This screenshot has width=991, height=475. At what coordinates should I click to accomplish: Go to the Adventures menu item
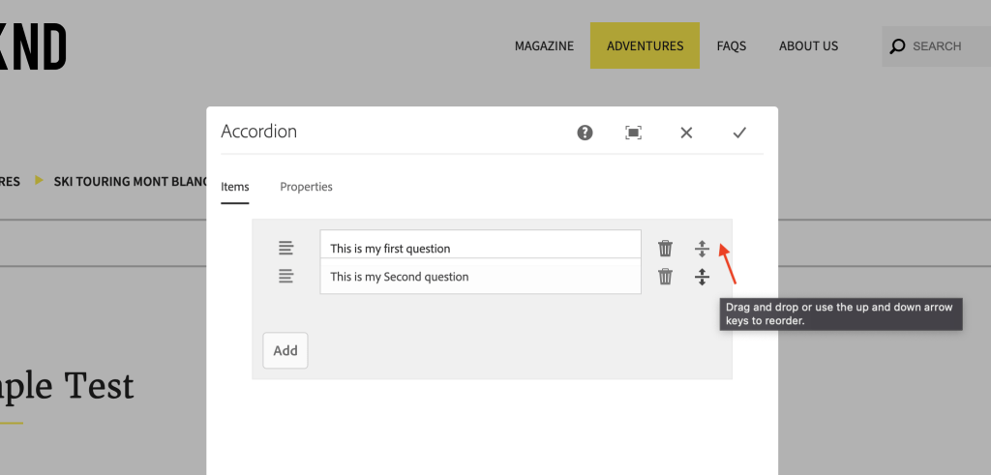coord(645,45)
